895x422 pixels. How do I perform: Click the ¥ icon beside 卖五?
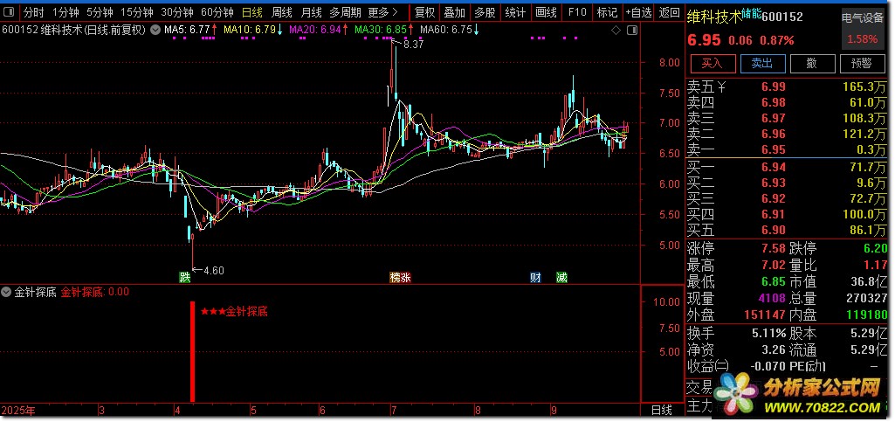pyautogui.click(x=722, y=86)
